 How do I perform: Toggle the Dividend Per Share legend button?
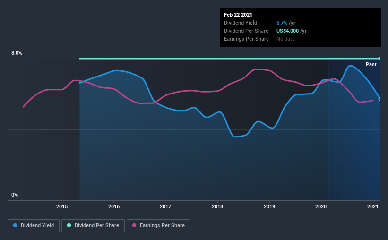93,226
